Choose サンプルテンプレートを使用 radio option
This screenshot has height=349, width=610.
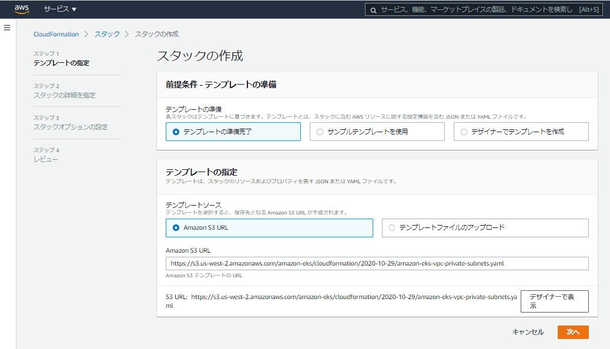377,132
